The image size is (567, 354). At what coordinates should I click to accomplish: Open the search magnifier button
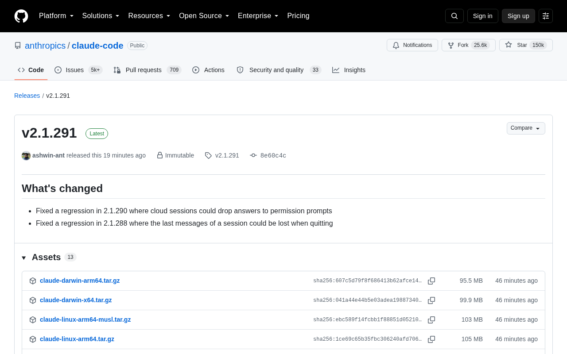(x=454, y=16)
